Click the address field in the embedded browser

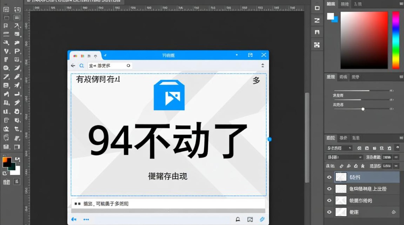tap(110, 66)
